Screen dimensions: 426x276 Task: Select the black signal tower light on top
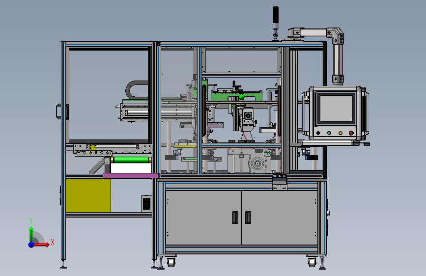[276, 18]
